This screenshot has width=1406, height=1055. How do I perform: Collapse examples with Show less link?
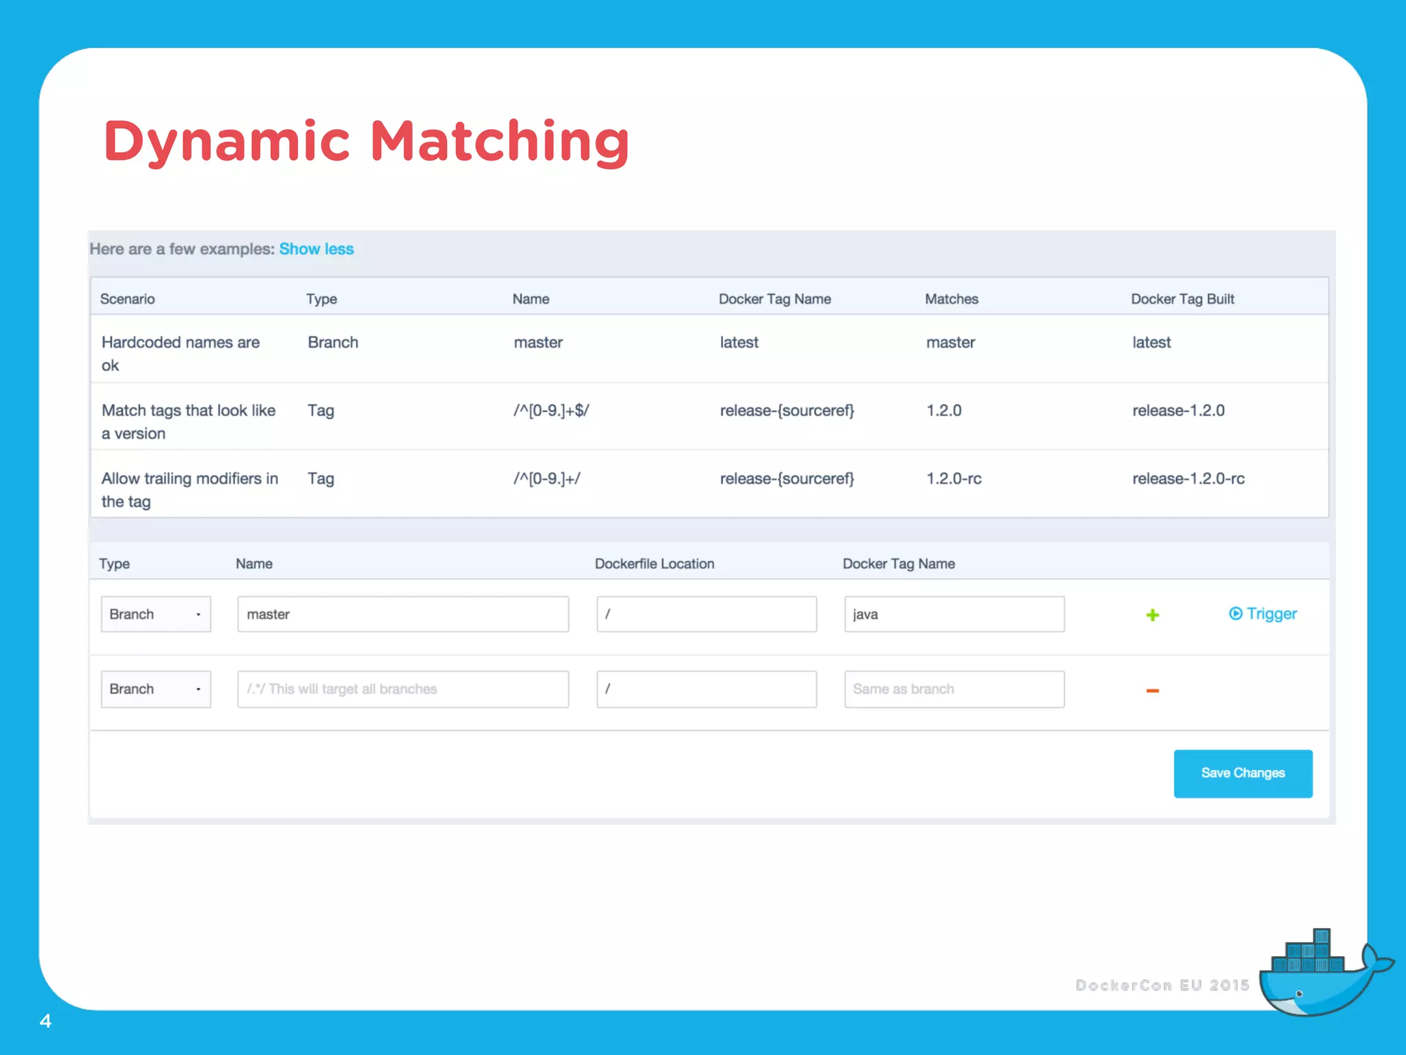coord(316,249)
